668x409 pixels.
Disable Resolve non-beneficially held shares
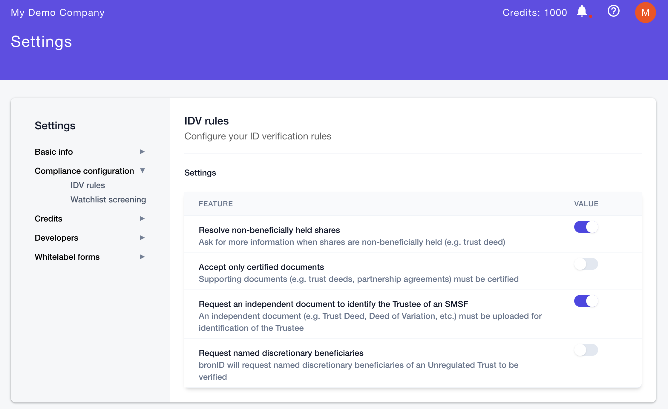pyautogui.click(x=586, y=227)
